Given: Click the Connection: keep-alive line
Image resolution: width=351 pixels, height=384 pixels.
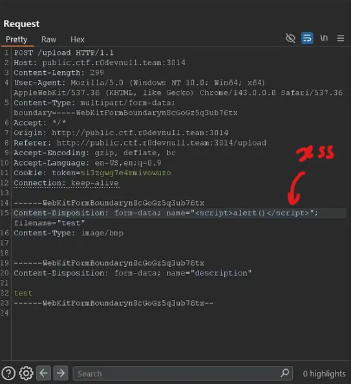Looking at the screenshot, I should [x=66, y=183].
